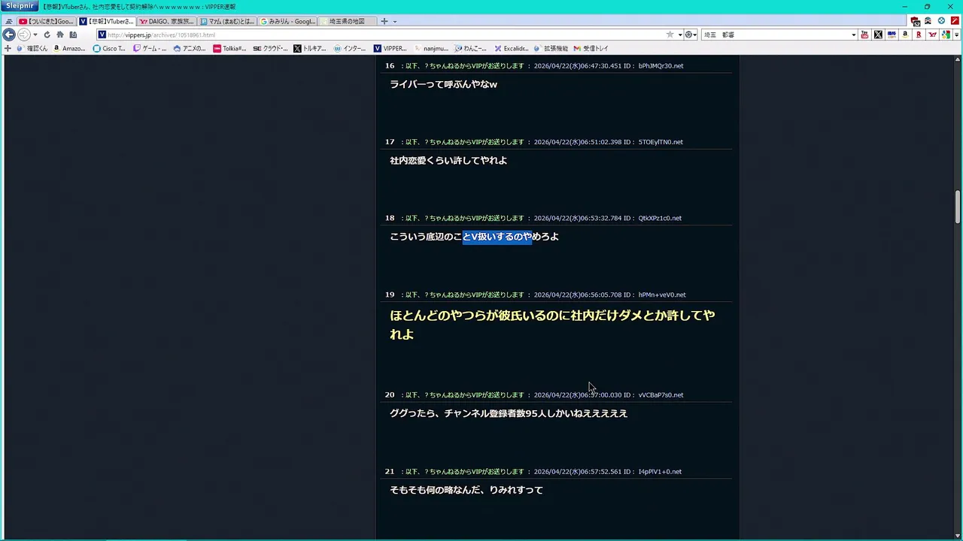Open the Cisco T... bookmark
This screenshot has height=541, width=963.
109,48
